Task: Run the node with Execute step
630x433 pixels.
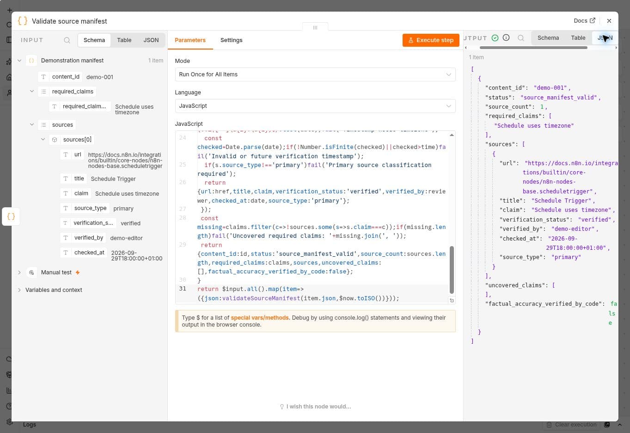Action: point(431,40)
